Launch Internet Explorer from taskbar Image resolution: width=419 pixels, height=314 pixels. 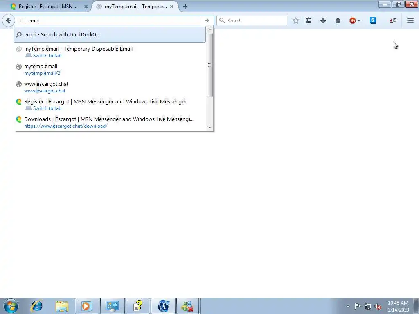pyautogui.click(x=36, y=306)
